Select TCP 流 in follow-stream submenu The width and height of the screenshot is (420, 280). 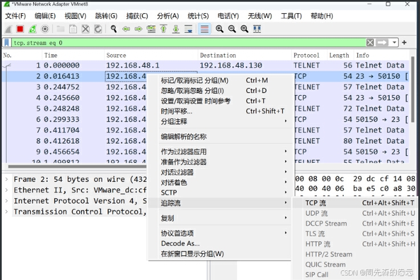click(354, 203)
